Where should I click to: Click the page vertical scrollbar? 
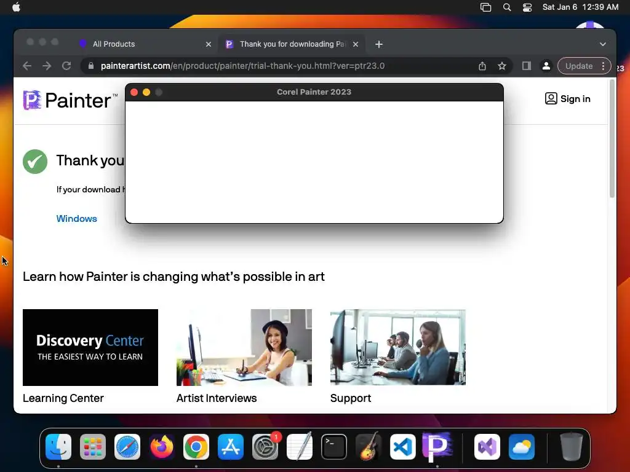pyautogui.click(x=612, y=138)
